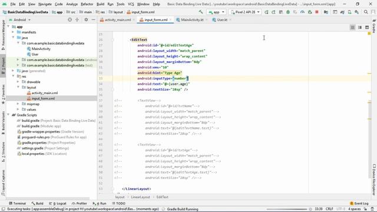Click the green Debug app bug icon
The height and width of the screenshot is (212, 377).
click(288, 12)
